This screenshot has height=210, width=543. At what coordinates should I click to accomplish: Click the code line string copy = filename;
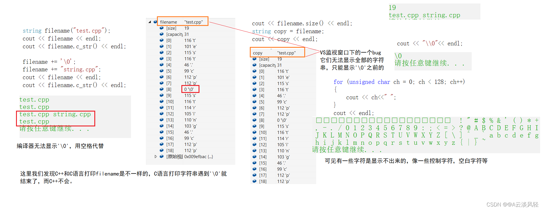(x=288, y=31)
